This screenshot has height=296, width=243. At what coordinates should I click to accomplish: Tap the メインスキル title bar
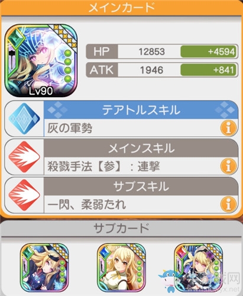(141, 148)
